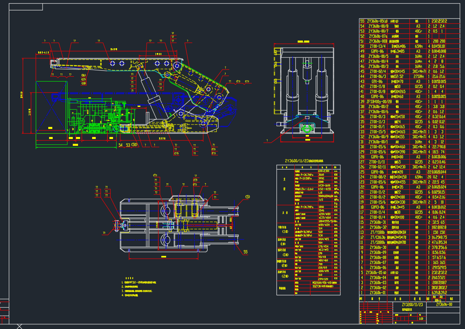Select the ZY360b-02 entry
The image size is (465, 329).
(378, 288)
